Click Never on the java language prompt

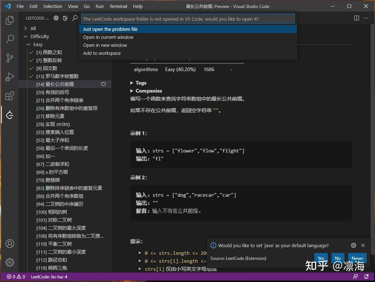[x=357, y=258]
